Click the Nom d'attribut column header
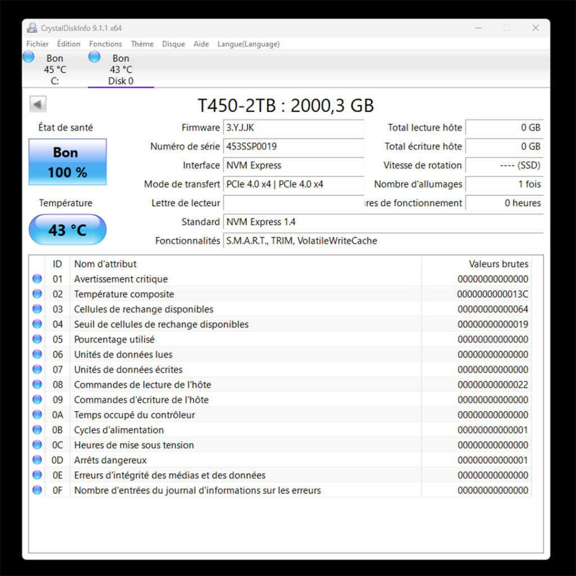576x576 pixels. 246,264
